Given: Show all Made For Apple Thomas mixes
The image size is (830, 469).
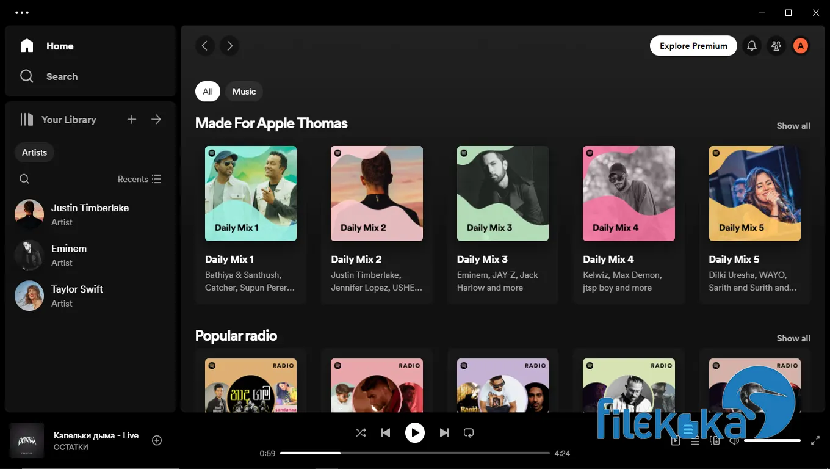Looking at the screenshot, I should (x=793, y=126).
